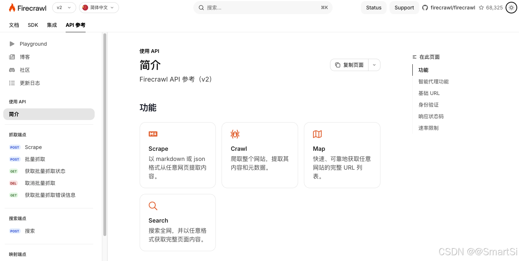Select the Map icon card

317,134
